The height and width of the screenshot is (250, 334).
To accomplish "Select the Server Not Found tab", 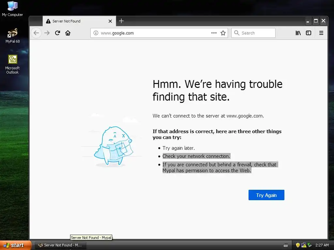I will click(79, 21).
